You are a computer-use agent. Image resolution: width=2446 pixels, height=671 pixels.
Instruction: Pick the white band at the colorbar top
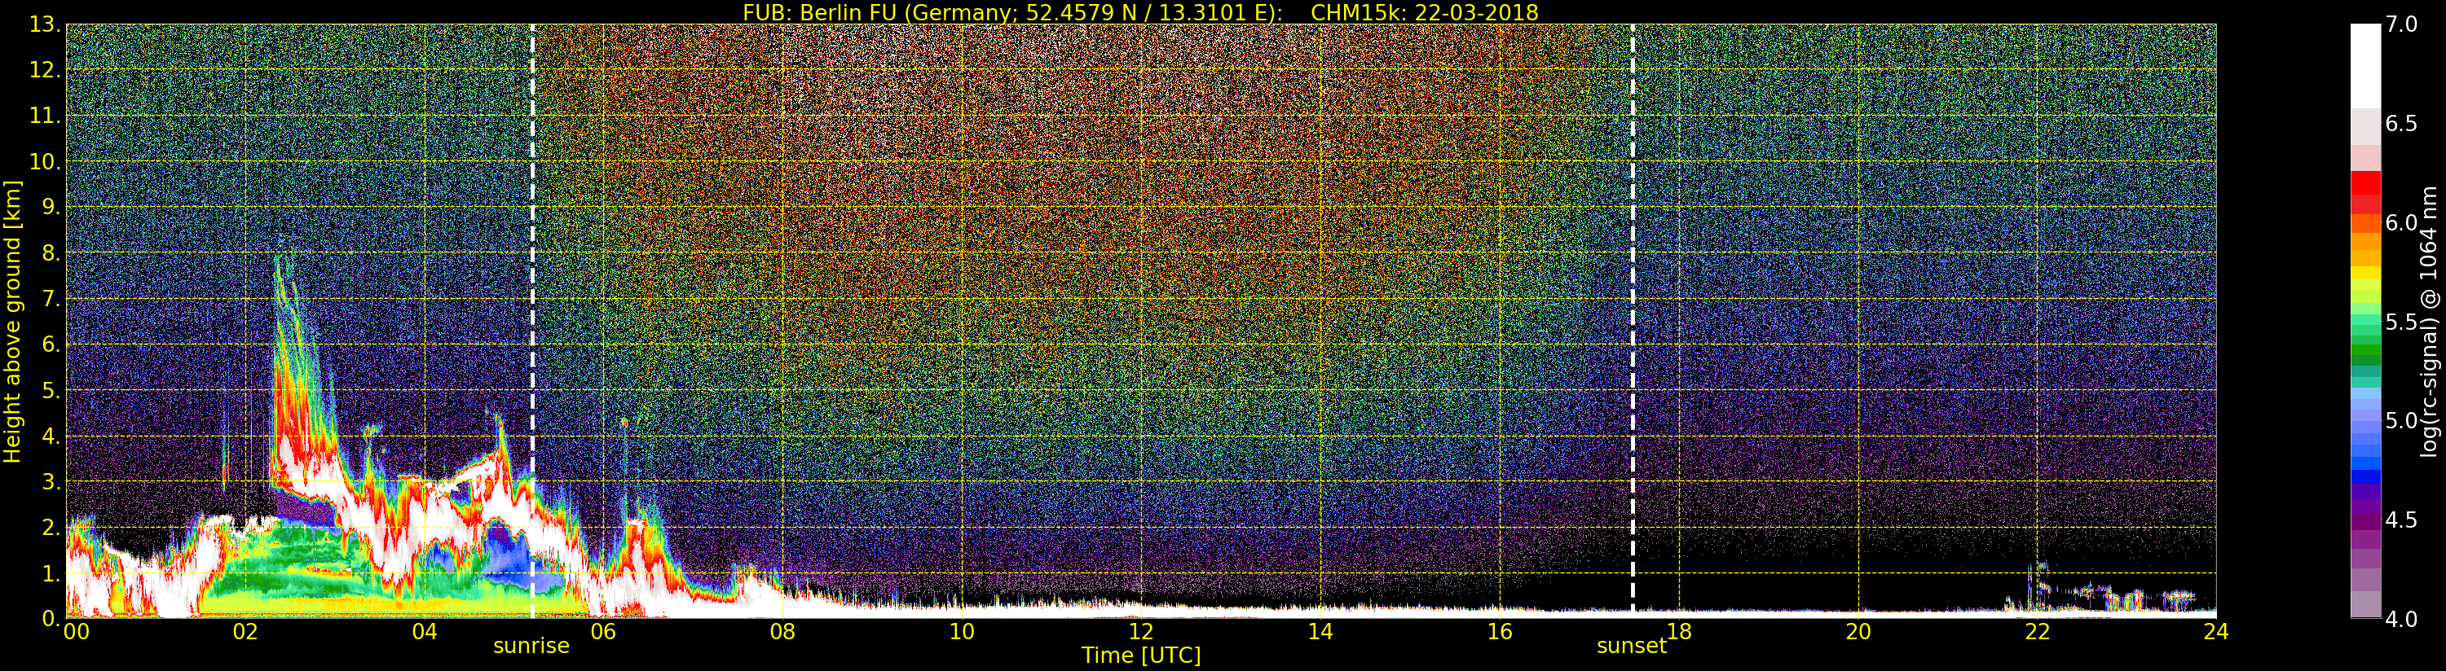tap(2365, 65)
